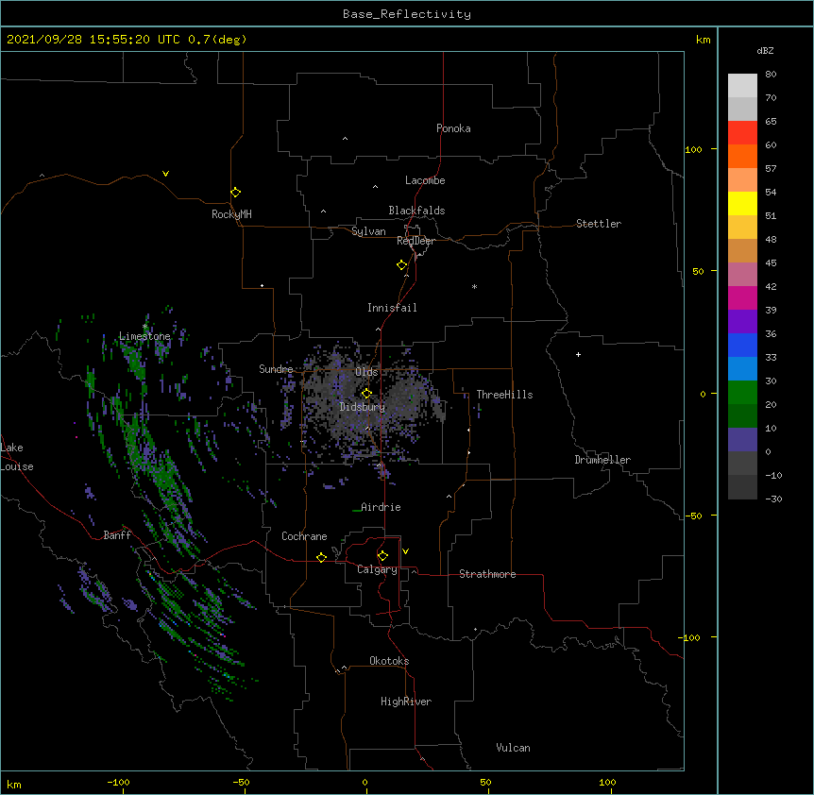Select the yellow diamond marker south of RedDeer
The height and width of the screenshot is (795, 814).
pyautogui.click(x=401, y=265)
